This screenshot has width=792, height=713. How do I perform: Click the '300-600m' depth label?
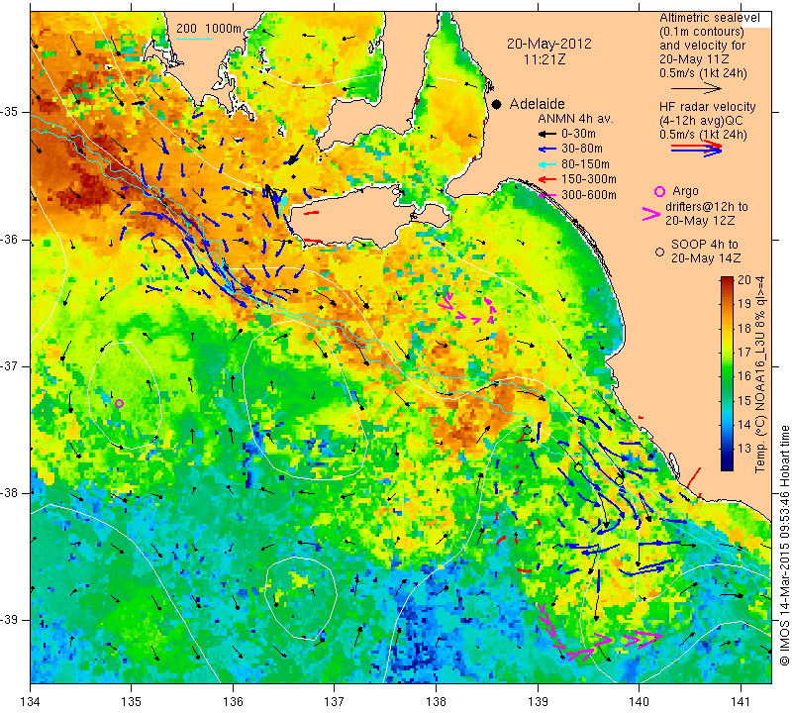(x=589, y=195)
